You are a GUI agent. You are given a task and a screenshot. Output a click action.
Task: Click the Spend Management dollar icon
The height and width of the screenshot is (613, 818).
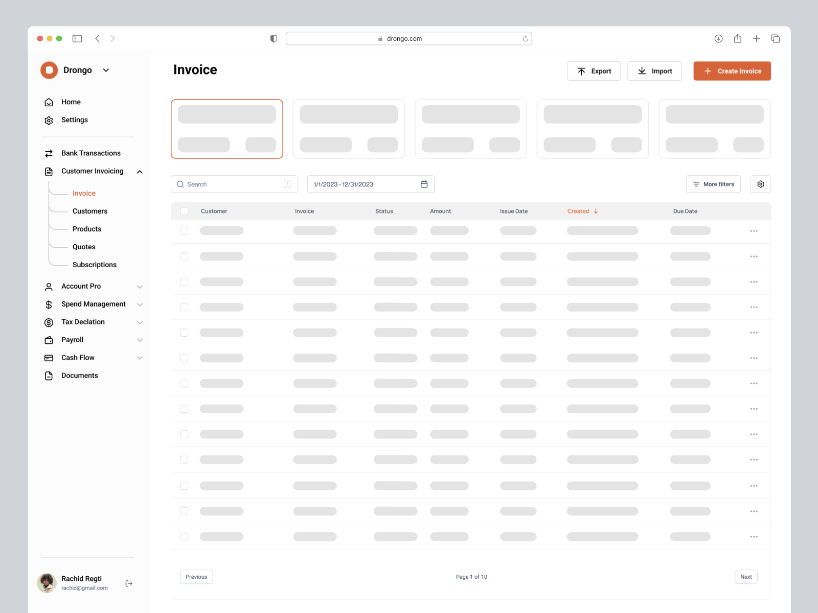point(49,304)
